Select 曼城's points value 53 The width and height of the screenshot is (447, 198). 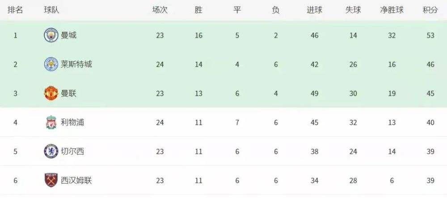pyautogui.click(x=430, y=36)
